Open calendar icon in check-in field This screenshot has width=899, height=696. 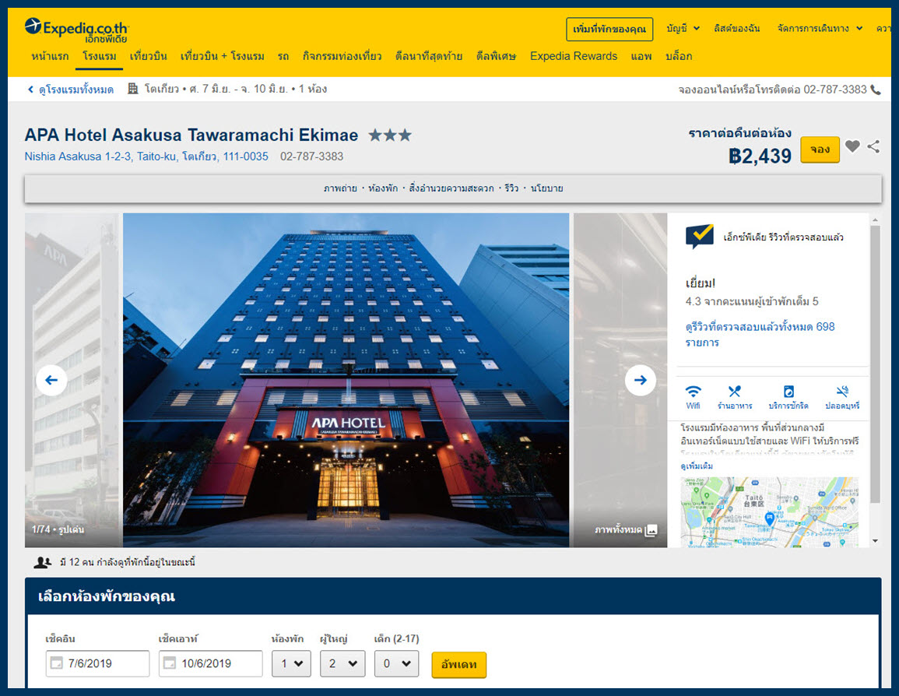[x=56, y=663]
